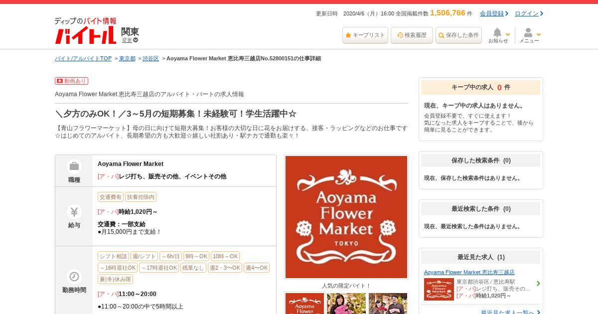The height and width of the screenshot is (314, 598).
Task: Click the 最近検索した条件 (0) header
Action: [481, 209]
